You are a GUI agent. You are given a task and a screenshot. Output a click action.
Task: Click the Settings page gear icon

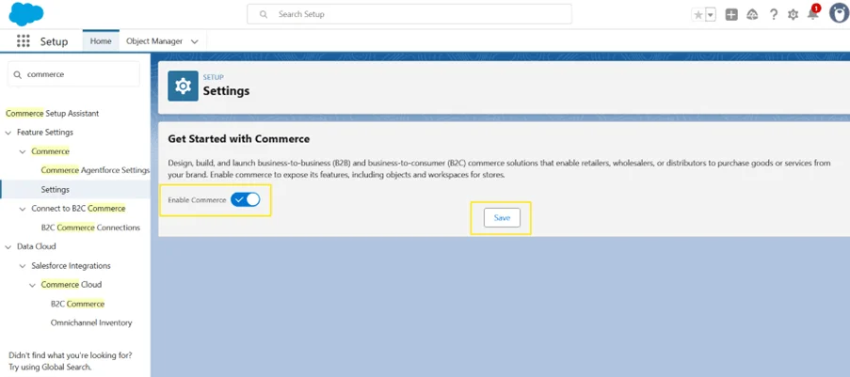point(184,86)
